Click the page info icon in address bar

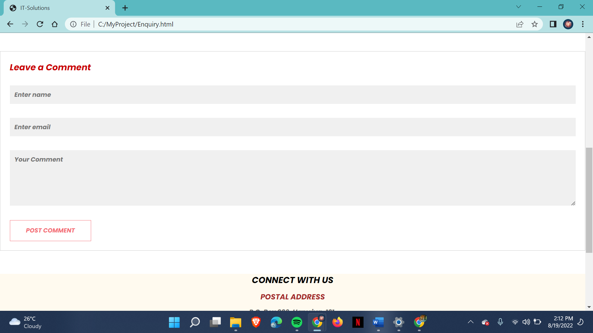coord(74,24)
